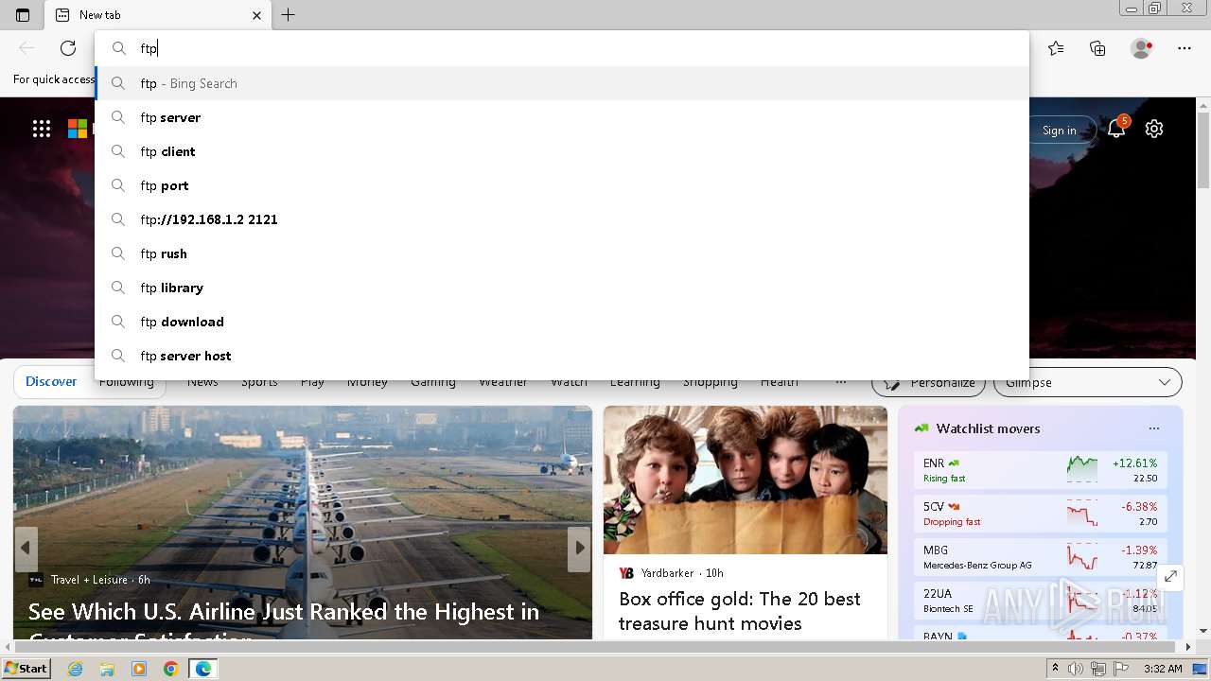Open Watchlist movers options menu
Image resolution: width=1211 pixels, height=681 pixels.
pos(1153,428)
